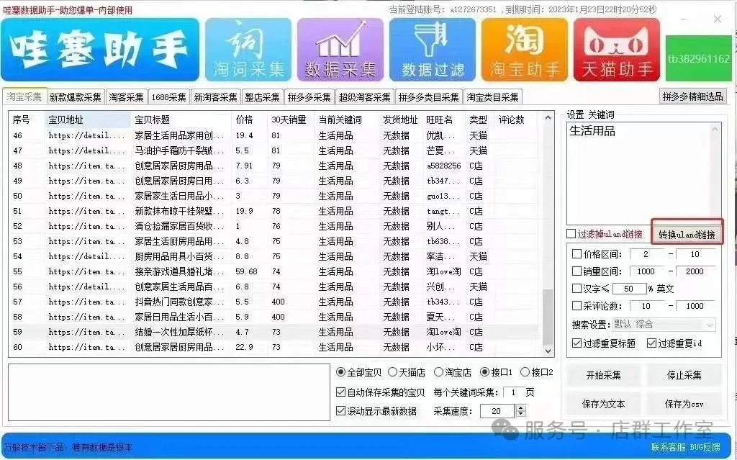The image size is (737, 460).
Task: Open the 拼多多采集 tab
Action: 309,97
